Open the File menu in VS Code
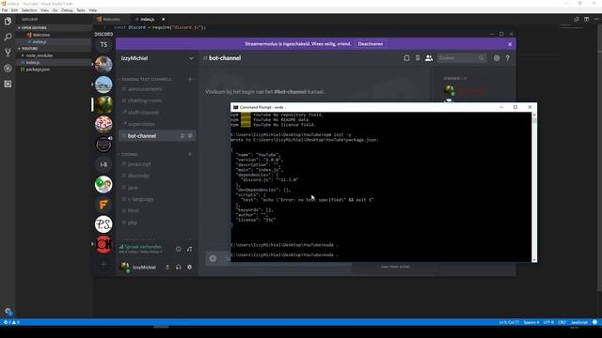The width and height of the screenshot is (602, 338). (5, 10)
